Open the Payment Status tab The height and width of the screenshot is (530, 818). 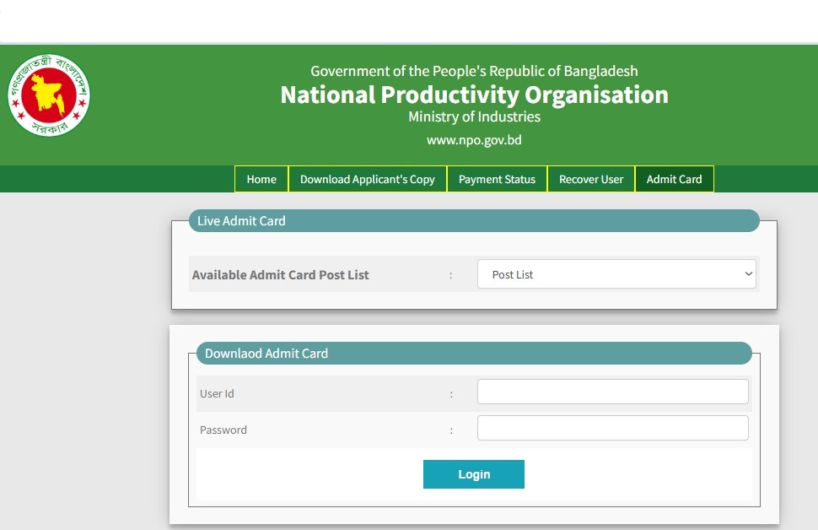pos(497,179)
